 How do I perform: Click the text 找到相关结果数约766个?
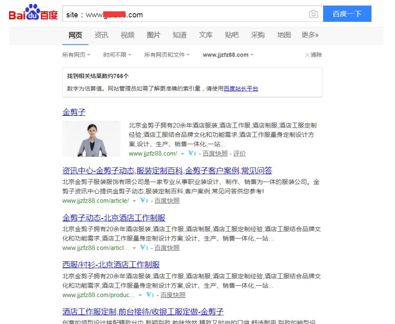point(98,76)
